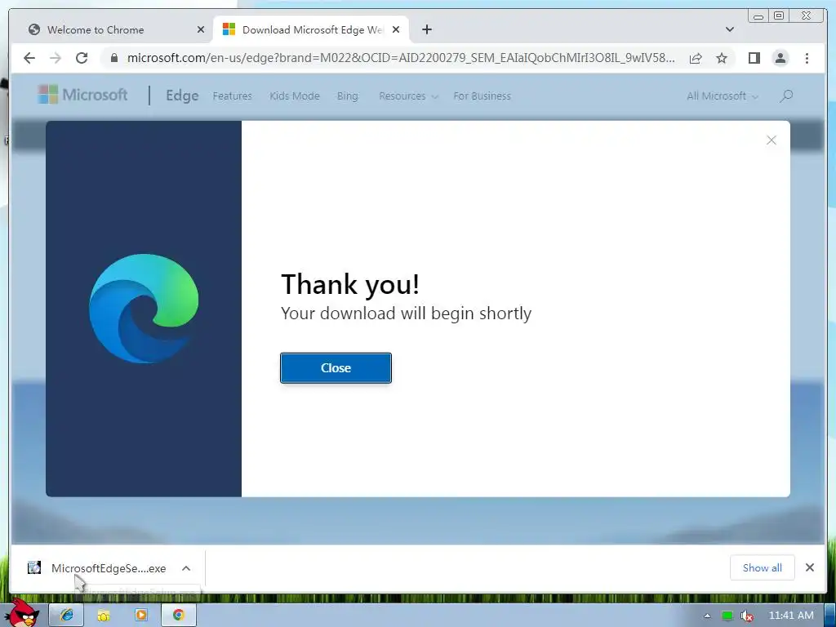This screenshot has height=627, width=836.
Task: Close the Download Microsoft Edge tab
Action: pyautogui.click(x=396, y=30)
